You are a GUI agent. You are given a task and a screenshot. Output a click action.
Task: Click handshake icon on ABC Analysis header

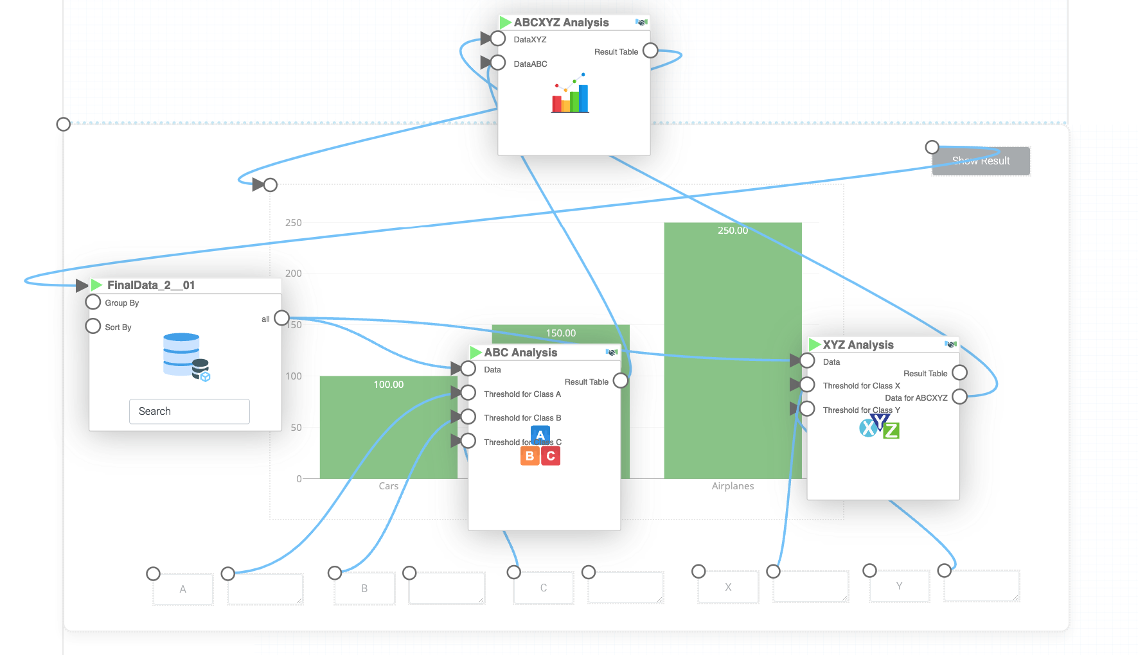612,352
